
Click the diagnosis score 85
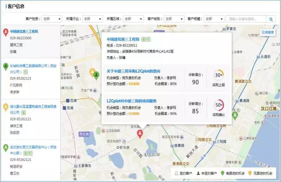(195, 111)
